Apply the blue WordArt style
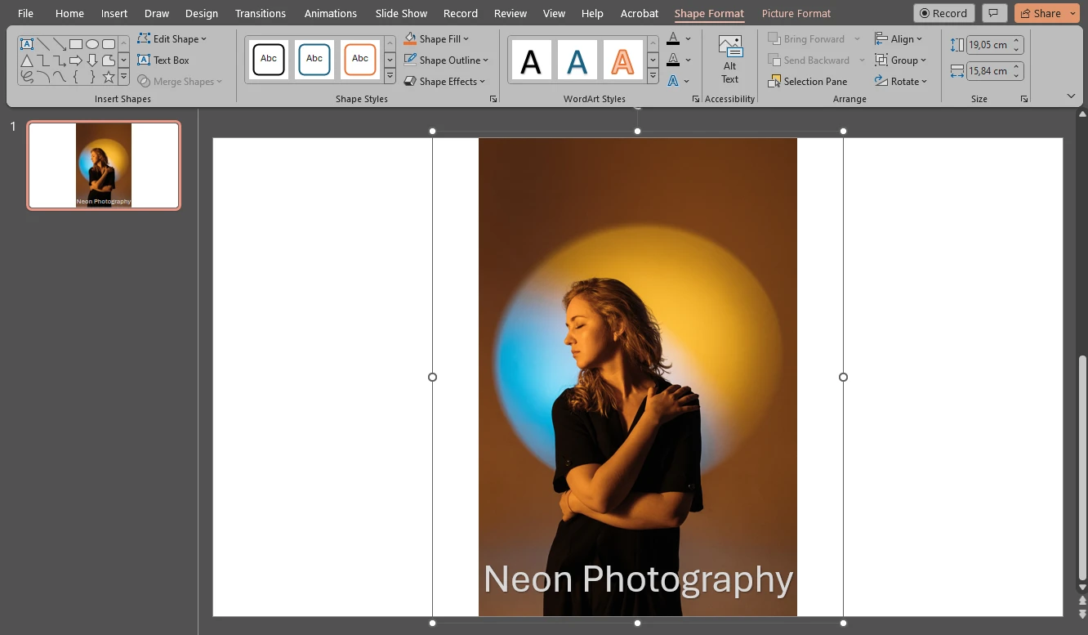The height and width of the screenshot is (635, 1088). [577, 59]
